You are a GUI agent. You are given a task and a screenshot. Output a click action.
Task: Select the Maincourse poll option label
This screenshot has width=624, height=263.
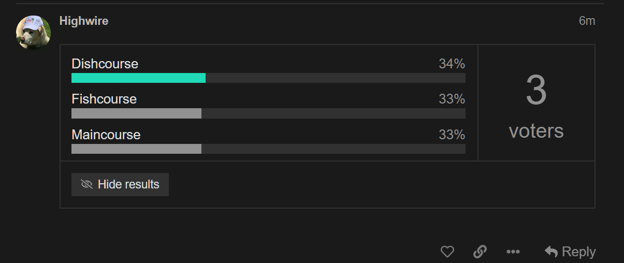(106, 135)
